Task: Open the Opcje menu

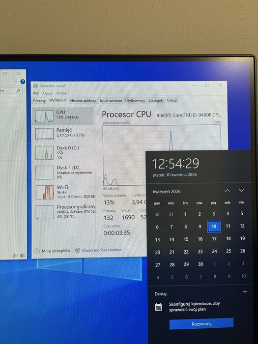Action: point(47,93)
